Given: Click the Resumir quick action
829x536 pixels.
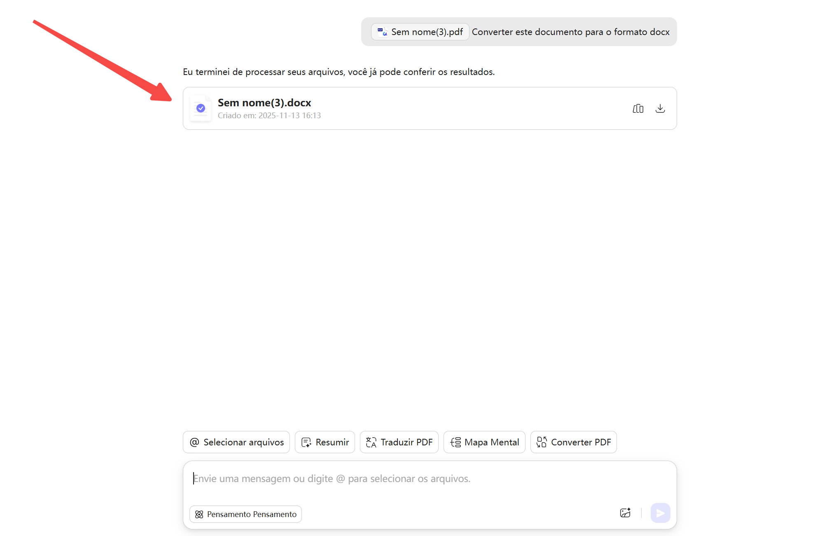Looking at the screenshot, I should click(325, 442).
